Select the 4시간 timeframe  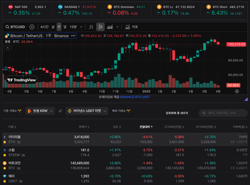point(45,27)
